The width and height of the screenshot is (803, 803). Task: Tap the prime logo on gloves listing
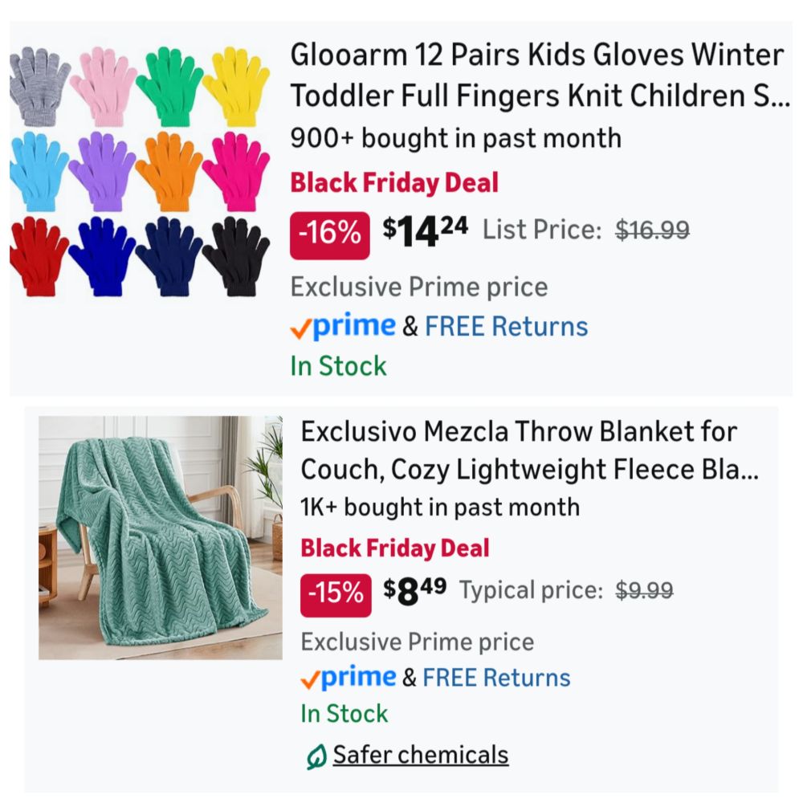tap(343, 326)
